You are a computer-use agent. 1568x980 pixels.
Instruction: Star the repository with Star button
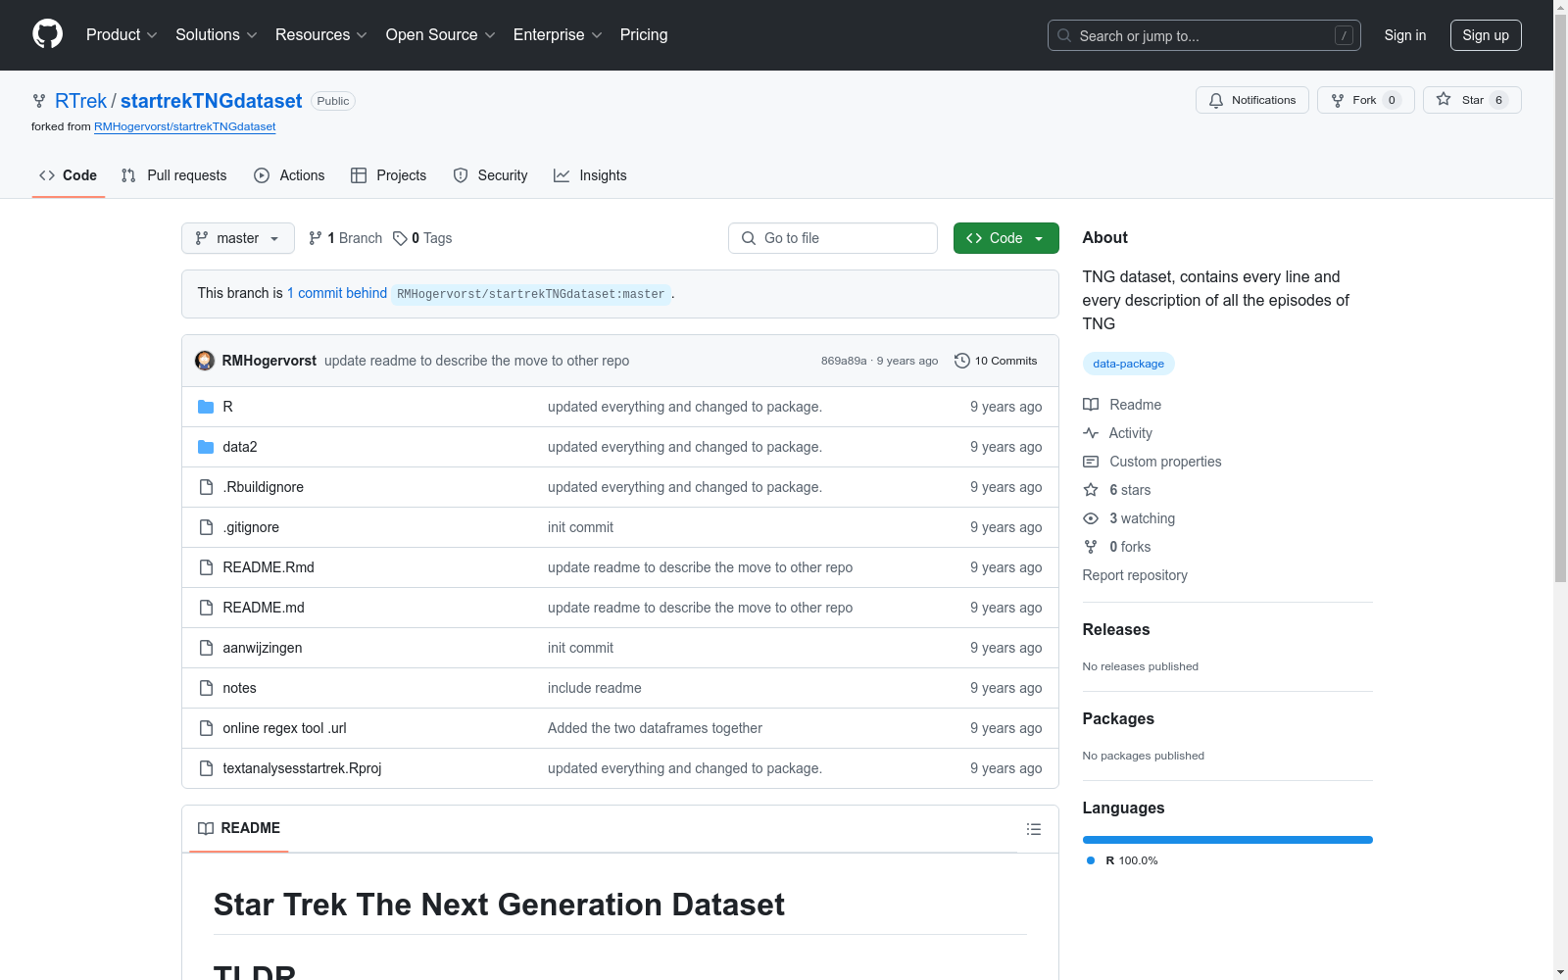[1472, 100]
